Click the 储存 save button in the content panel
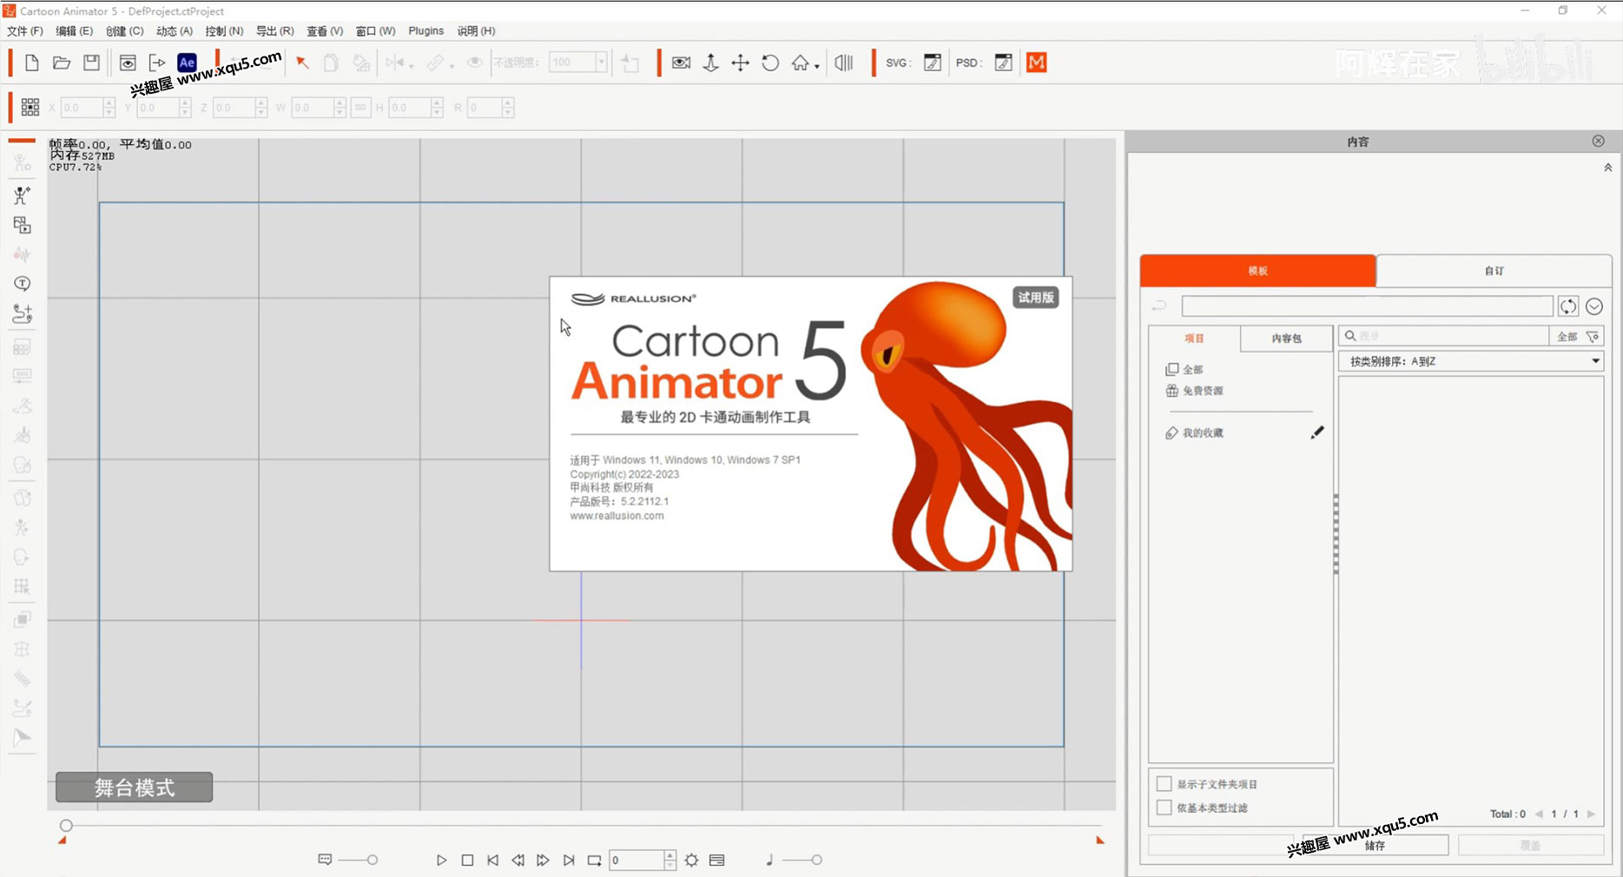Image resolution: width=1623 pixels, height=877 pixels. 1376,845
